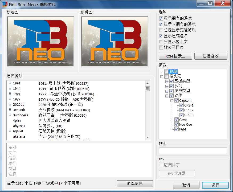Uncheck the PGM hardware checkbox

[x=176, y=129]
